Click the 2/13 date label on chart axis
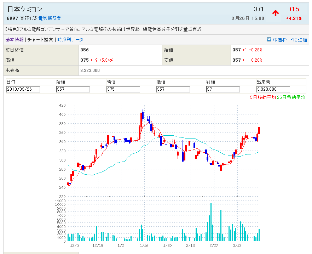Screen dimensions: 312x254 coord(191,245)
